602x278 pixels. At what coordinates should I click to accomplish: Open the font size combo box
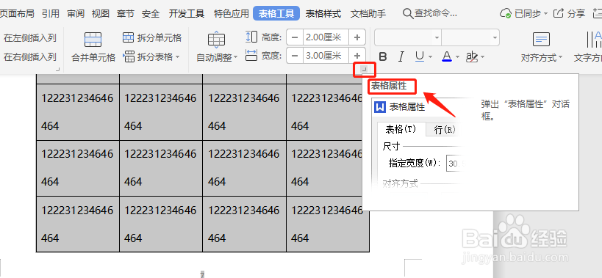tap(470, 37)
